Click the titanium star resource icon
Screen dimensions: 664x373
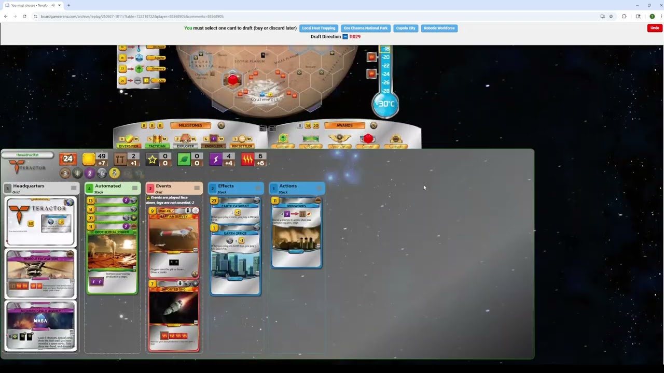pyautogui.click(x=152, y=160)
